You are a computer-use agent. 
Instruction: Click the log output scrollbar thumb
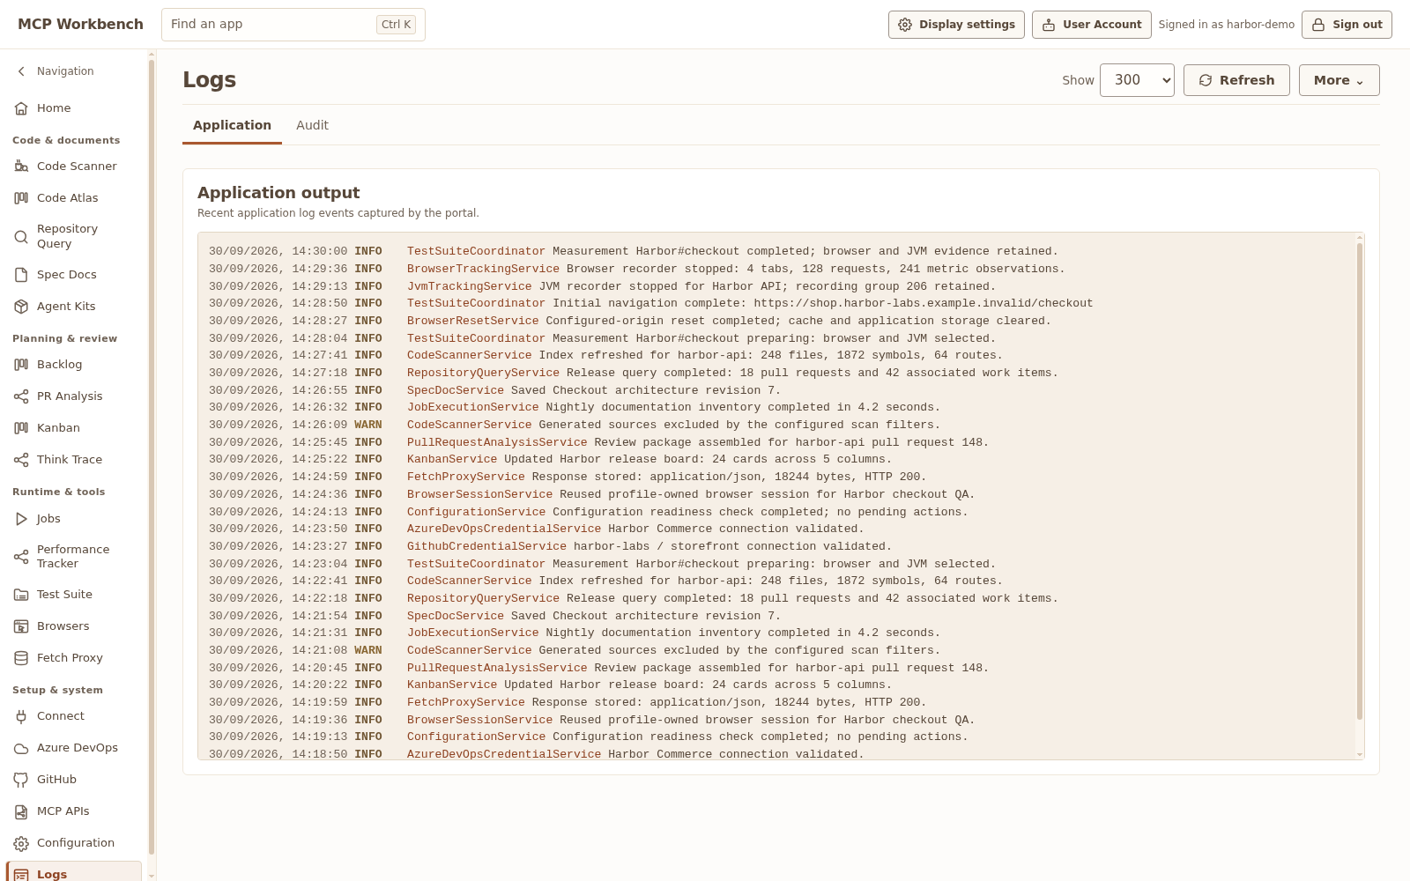point(1360,480)
